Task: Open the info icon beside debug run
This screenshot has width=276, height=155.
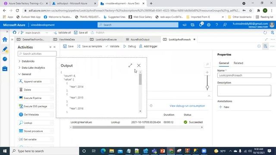Action: 151,105
